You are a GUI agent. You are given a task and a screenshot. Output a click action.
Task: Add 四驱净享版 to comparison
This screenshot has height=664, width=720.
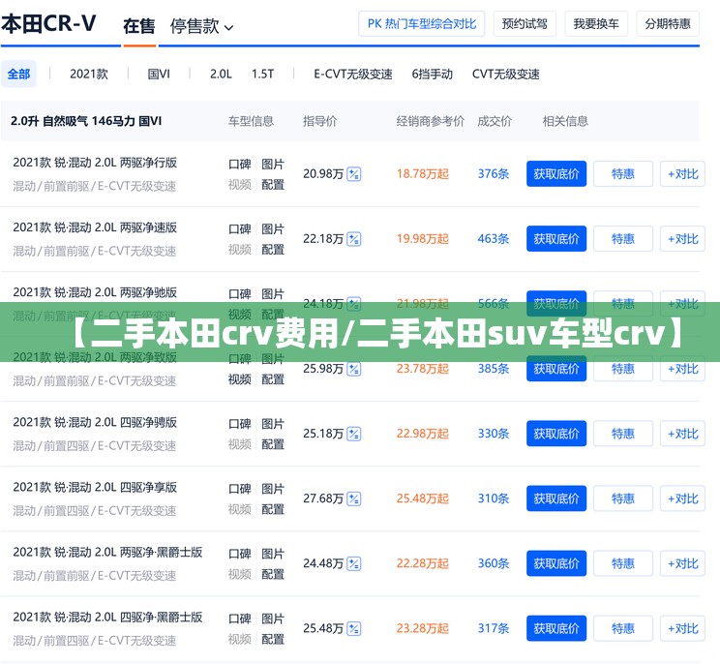[x=683, y=498]
